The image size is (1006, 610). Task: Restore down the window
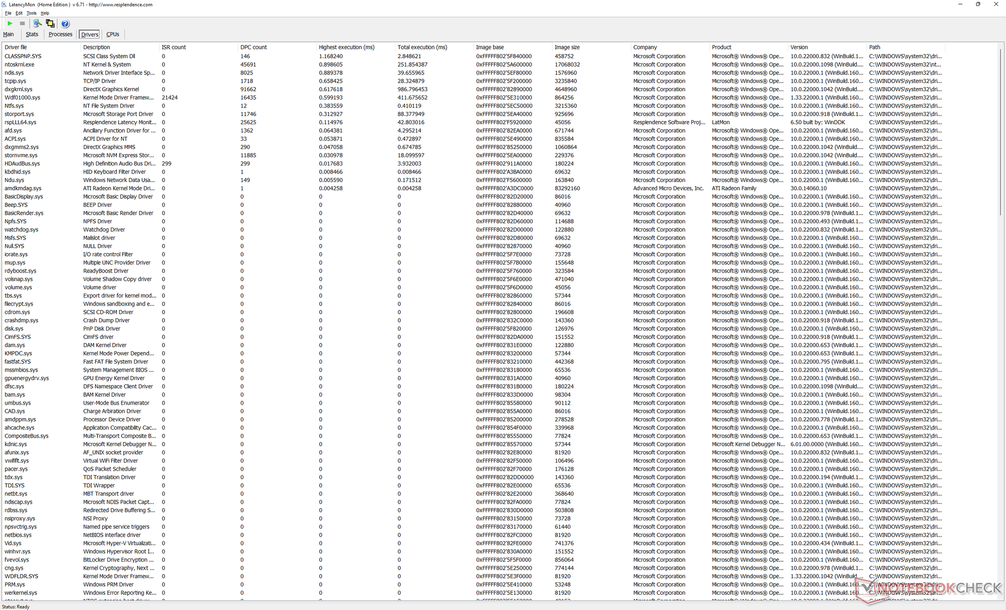978,4
